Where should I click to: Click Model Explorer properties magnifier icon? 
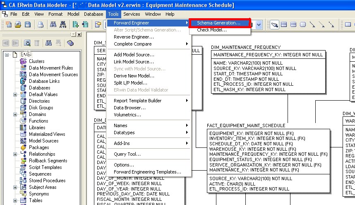[27, 43]
